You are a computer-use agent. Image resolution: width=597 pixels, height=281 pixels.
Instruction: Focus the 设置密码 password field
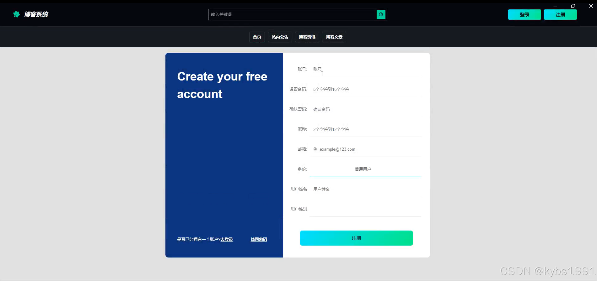365,89
